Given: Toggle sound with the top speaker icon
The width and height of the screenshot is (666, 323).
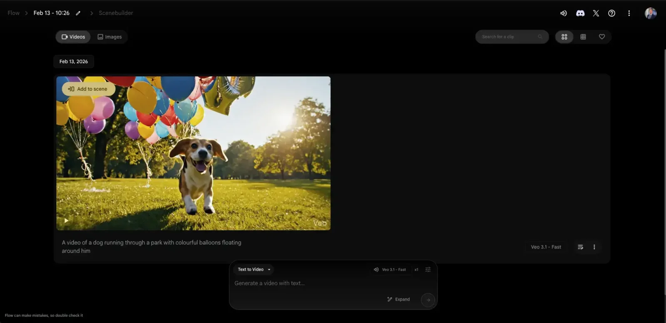Looking at the screenshot, I should coord(563,13).
